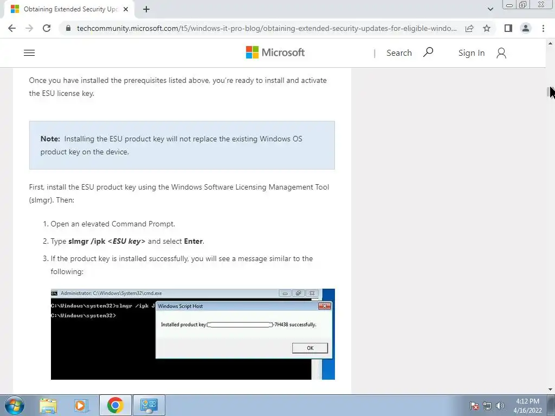Click 'slmgr /ipk <ESU key>' text
This screenshot has width=555, height=416.
[107, 241]
